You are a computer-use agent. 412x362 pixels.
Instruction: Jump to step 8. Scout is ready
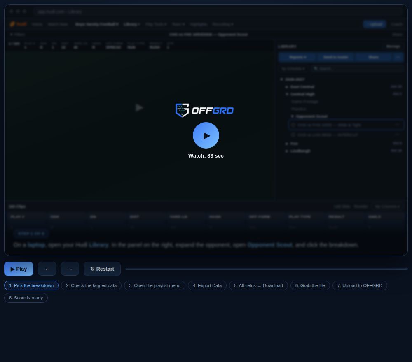(x=26, y=298)
